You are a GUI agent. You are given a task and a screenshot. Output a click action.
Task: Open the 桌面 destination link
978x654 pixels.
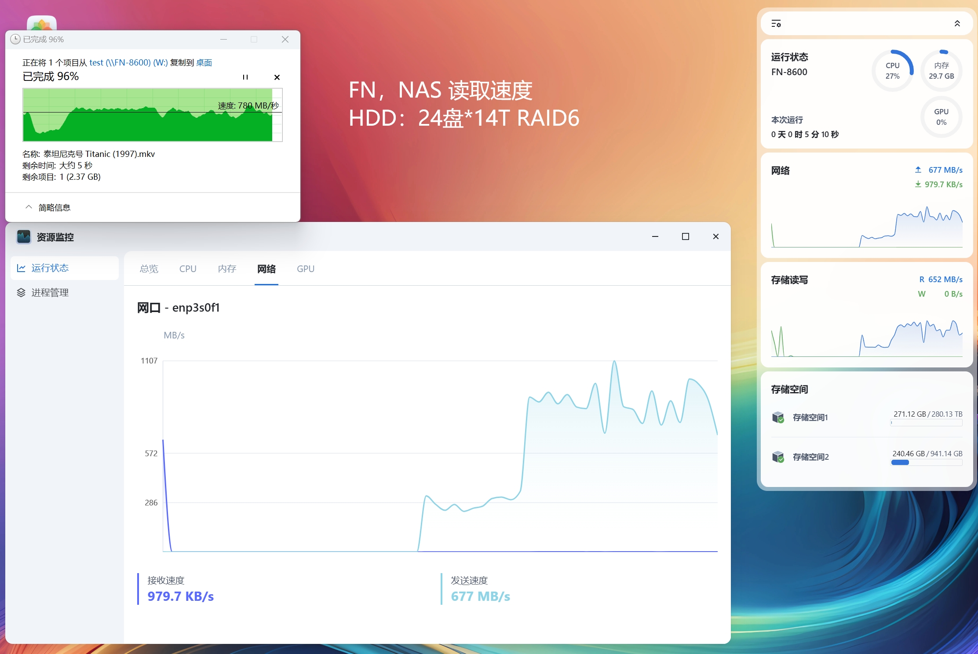pos(204,62)
